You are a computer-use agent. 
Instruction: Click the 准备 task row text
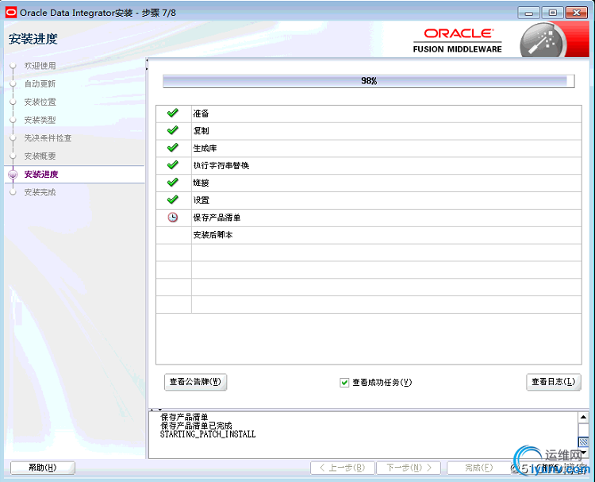pos(201,114)
